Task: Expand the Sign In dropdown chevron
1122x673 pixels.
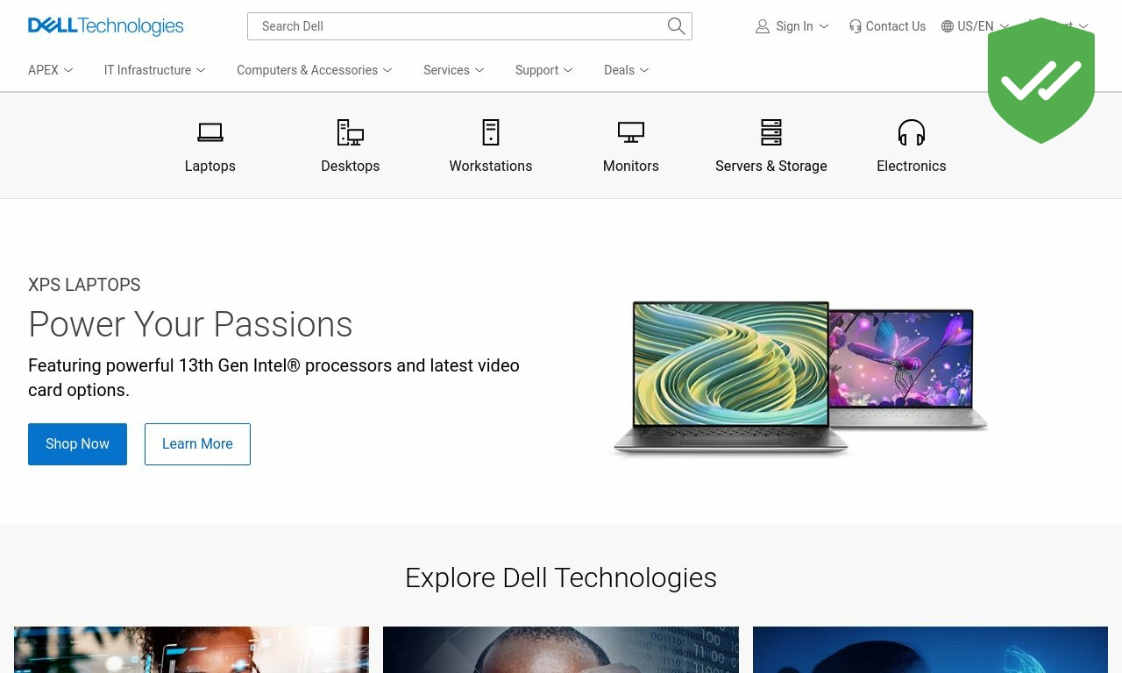Action: 824,26
